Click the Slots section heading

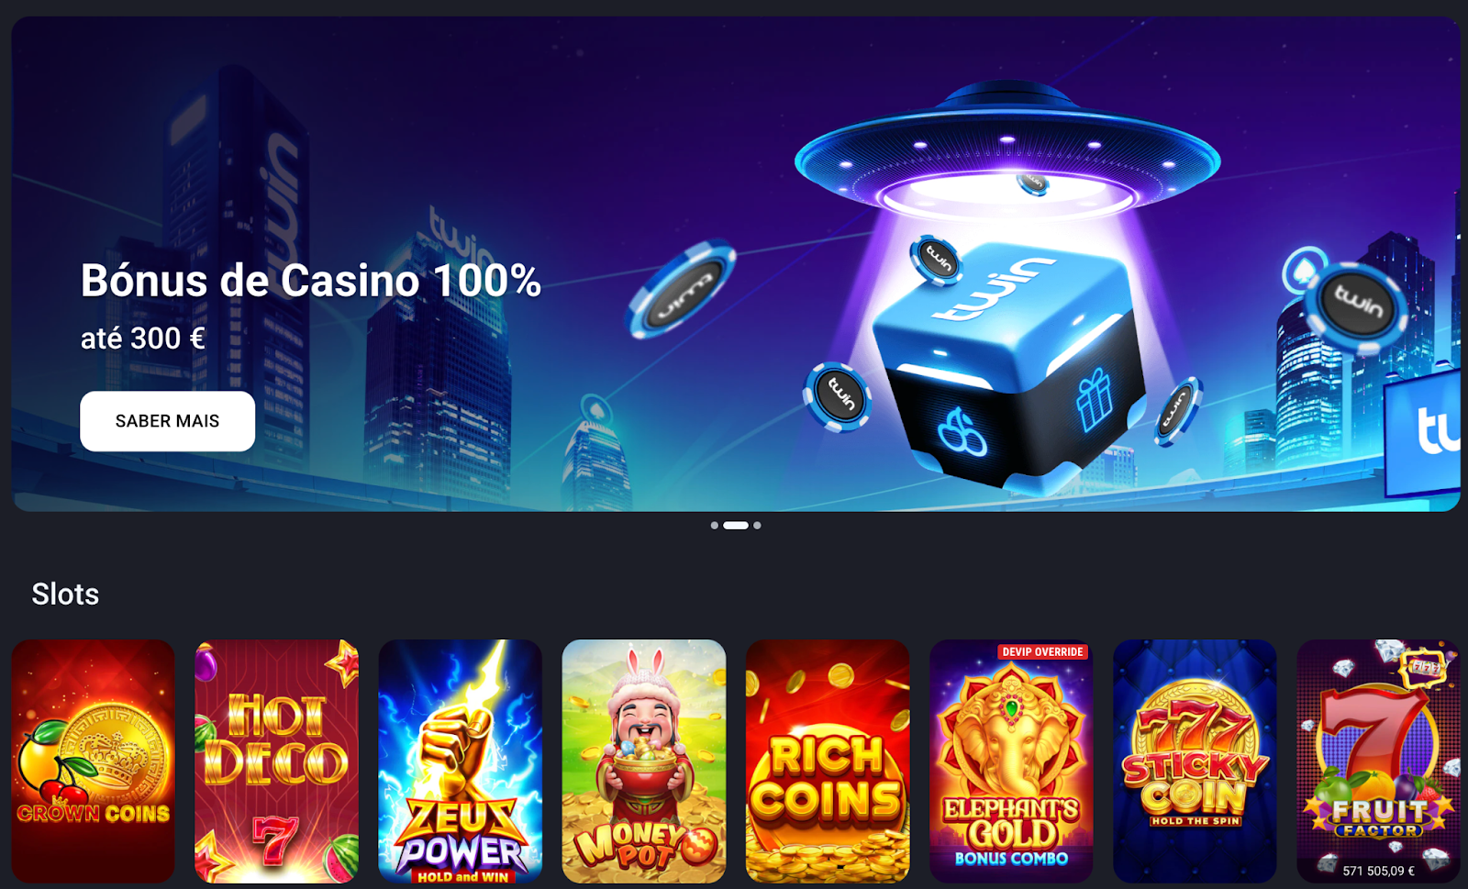click(x=65, y=594)
